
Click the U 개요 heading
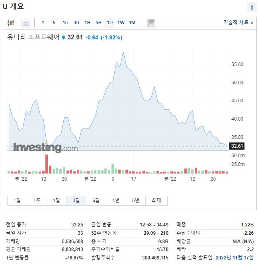click(14, 6)
